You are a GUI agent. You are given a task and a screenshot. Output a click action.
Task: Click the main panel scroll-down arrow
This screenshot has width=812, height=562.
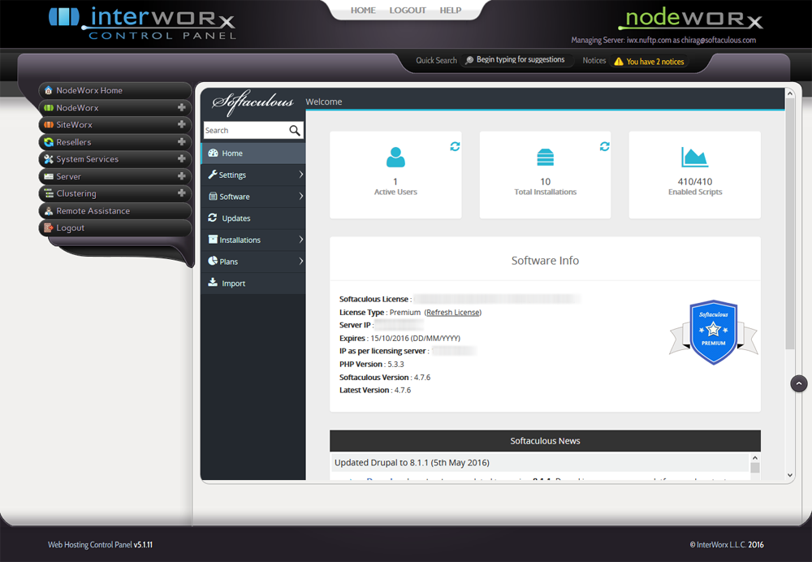tap(790, 475)
